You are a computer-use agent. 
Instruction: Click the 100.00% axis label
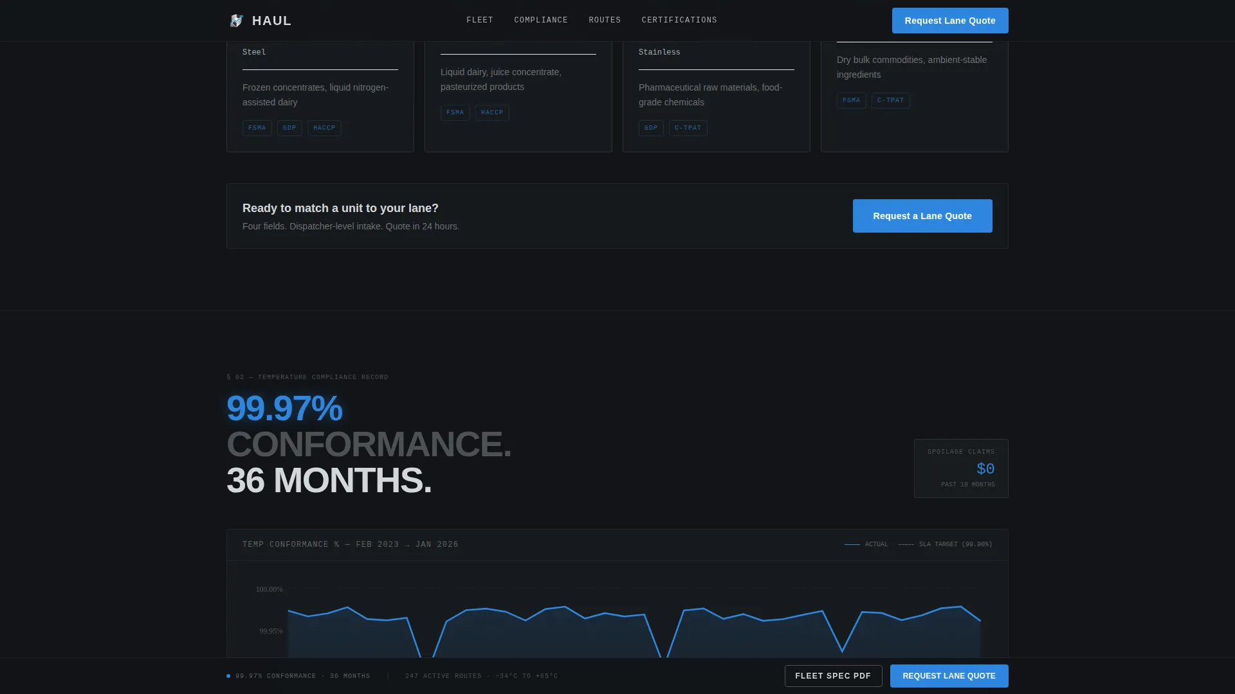(x=269, y=589)
